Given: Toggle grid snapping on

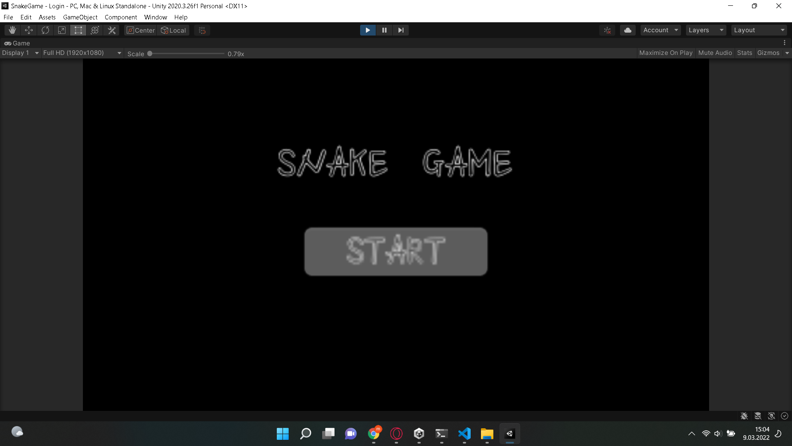Looking at the screenshot, I should (202, 30).
